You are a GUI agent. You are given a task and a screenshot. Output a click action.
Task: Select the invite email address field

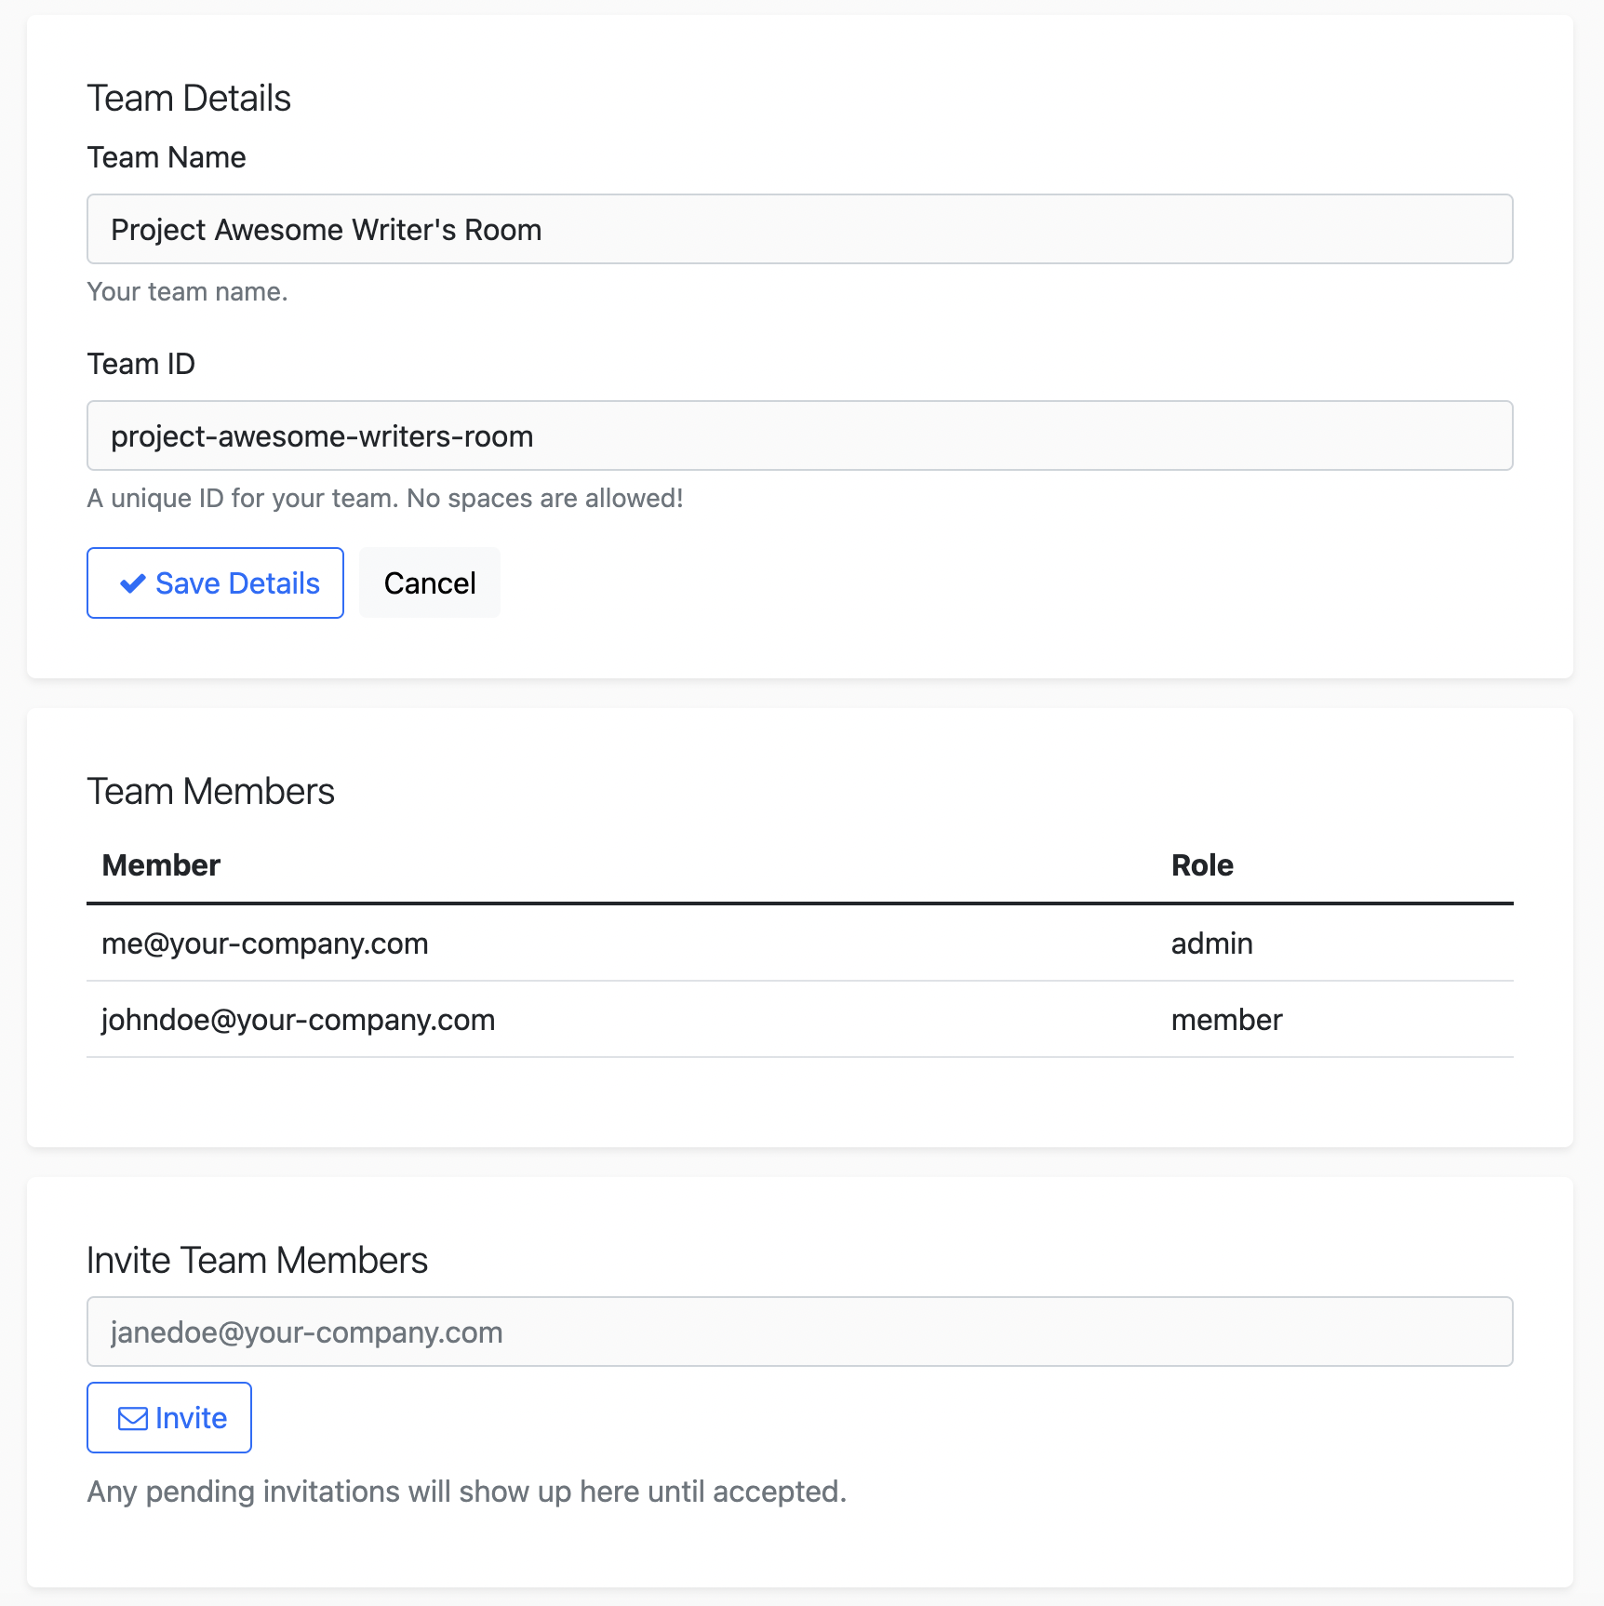pyautogui.click(x=799, y=1332)
